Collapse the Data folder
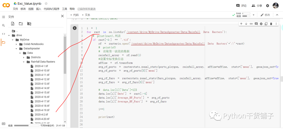The height and width of the screenshot is (129, 283). click(x=20, y=53)
